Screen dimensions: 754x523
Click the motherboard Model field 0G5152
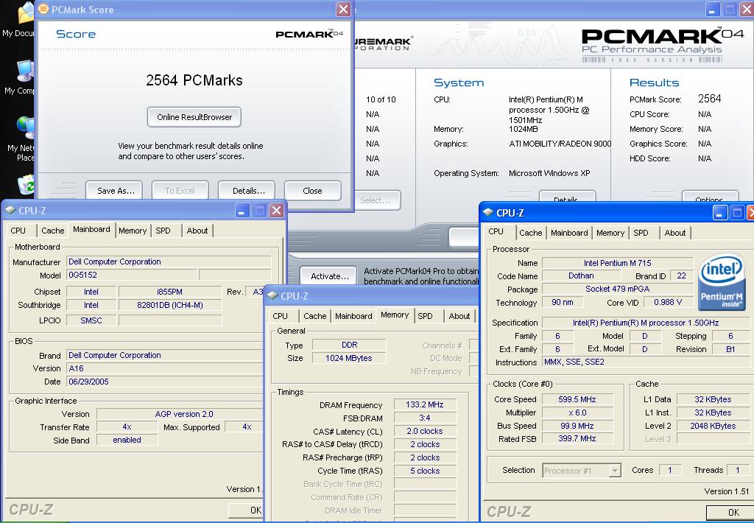[x=131, y=275]
